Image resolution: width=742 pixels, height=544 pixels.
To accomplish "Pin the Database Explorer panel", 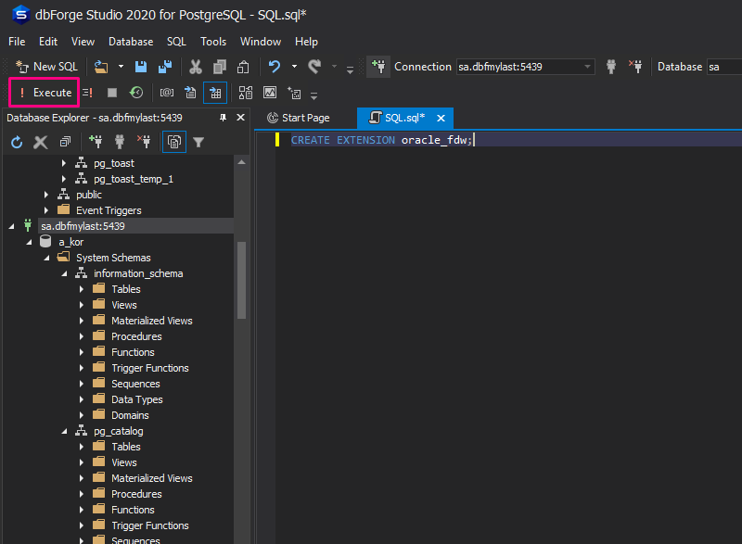I will pos(223,118).
